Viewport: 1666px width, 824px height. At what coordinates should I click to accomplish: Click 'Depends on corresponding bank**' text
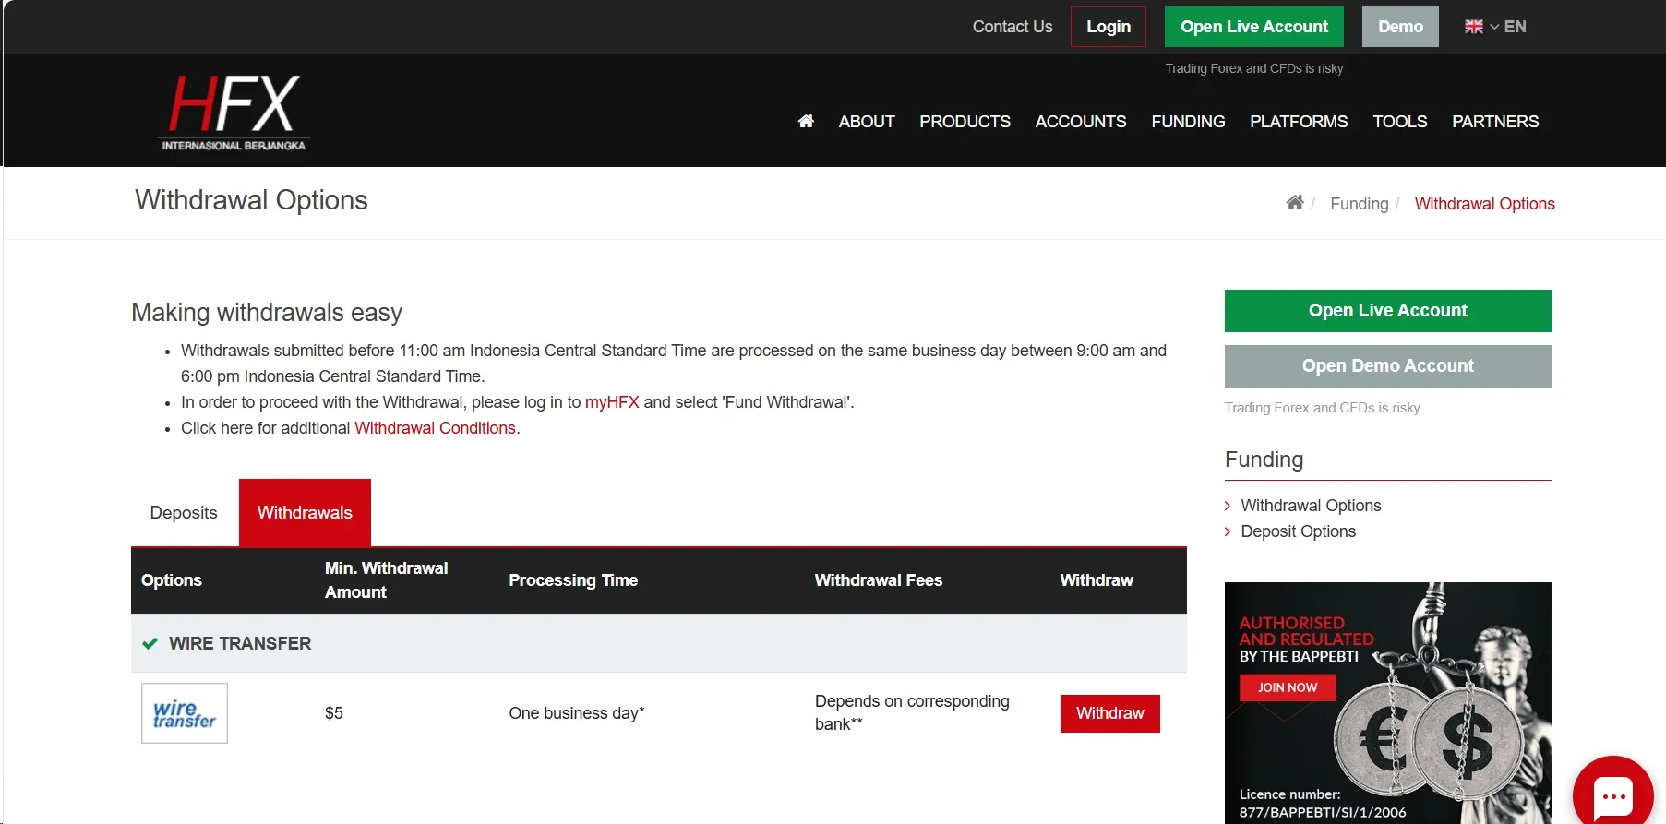[912, 712]
